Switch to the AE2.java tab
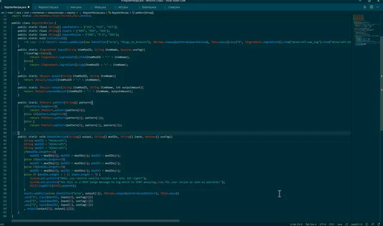This screenshot has height=226, width=383. point(123,7)
